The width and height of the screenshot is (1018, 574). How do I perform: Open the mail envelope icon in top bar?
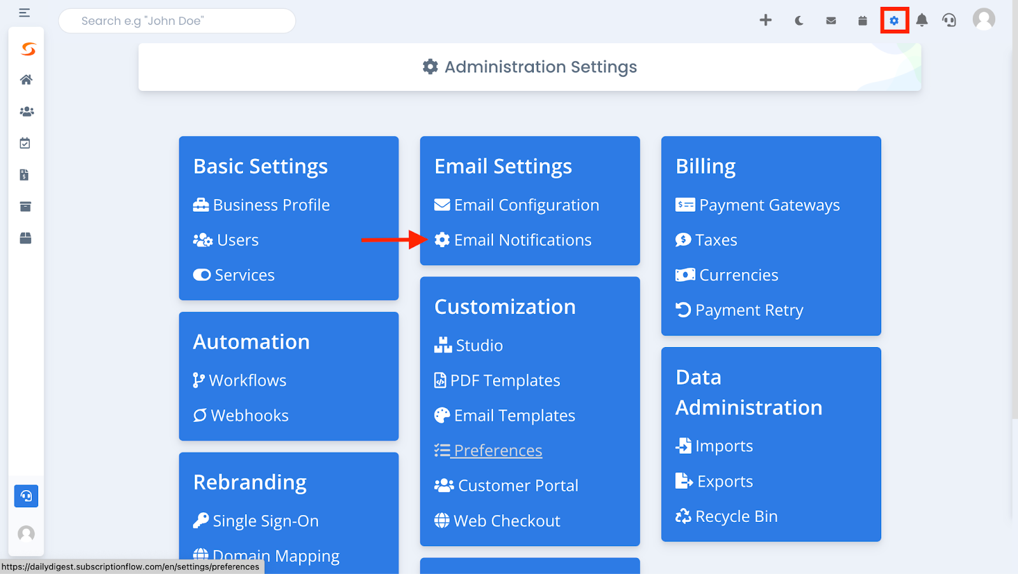pos(831,21)
